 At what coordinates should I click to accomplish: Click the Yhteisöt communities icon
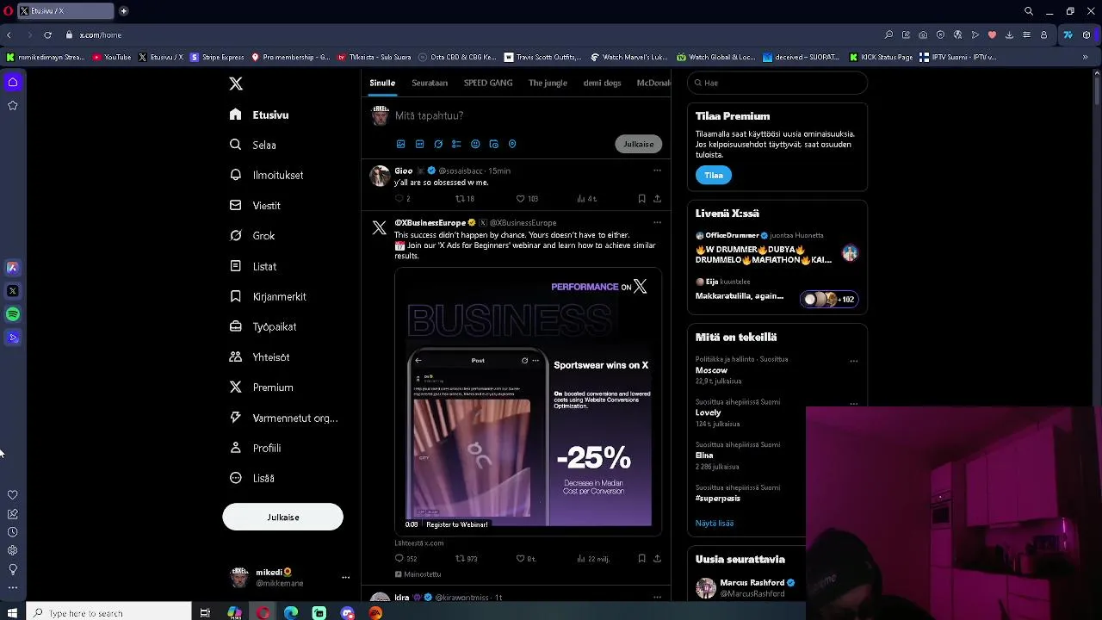(235, 356)
